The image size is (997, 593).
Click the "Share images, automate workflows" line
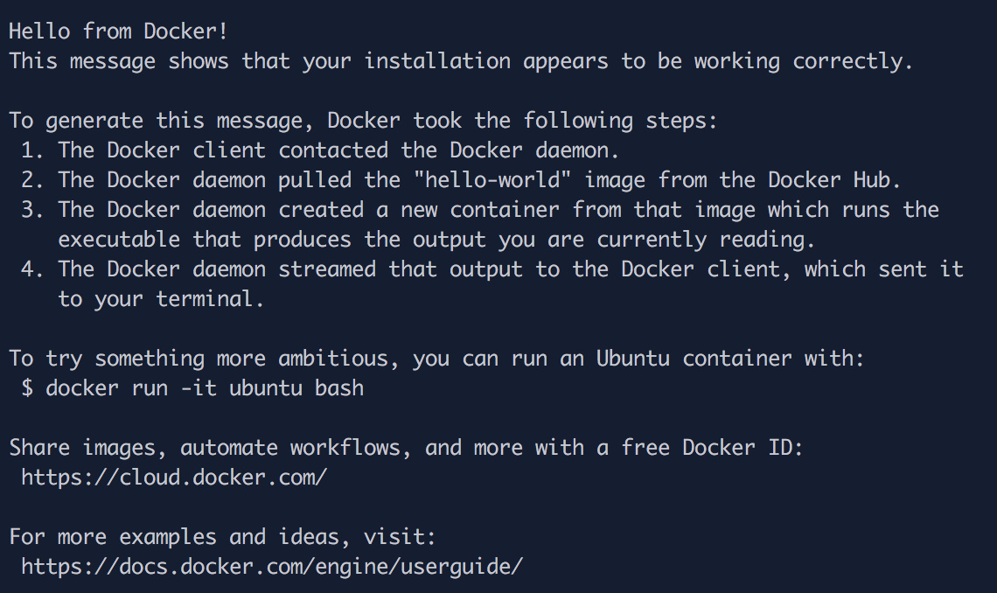pos(407,447)
